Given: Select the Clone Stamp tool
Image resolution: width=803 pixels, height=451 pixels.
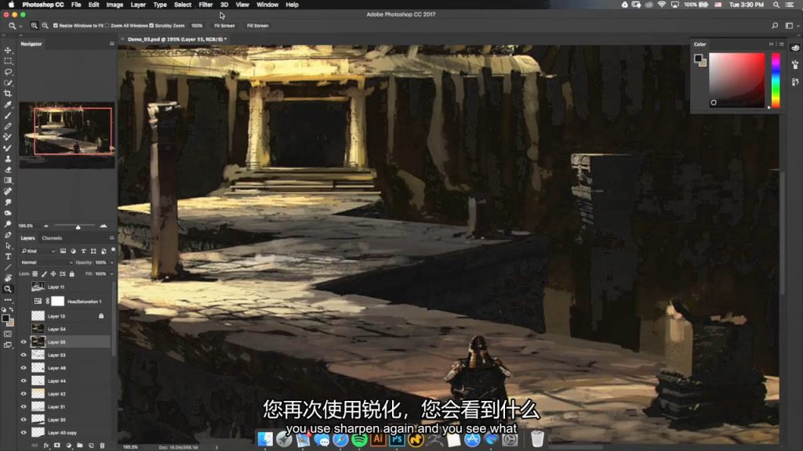Looking at the screenshot, I should (8, 158).
